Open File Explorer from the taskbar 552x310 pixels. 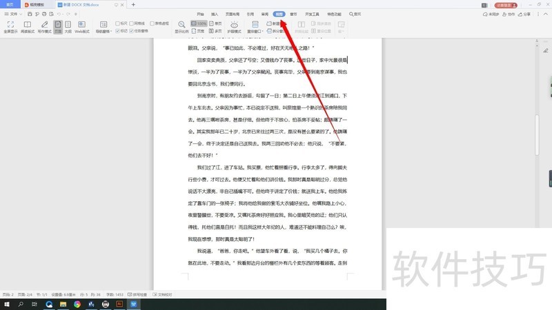coord(63,304)
